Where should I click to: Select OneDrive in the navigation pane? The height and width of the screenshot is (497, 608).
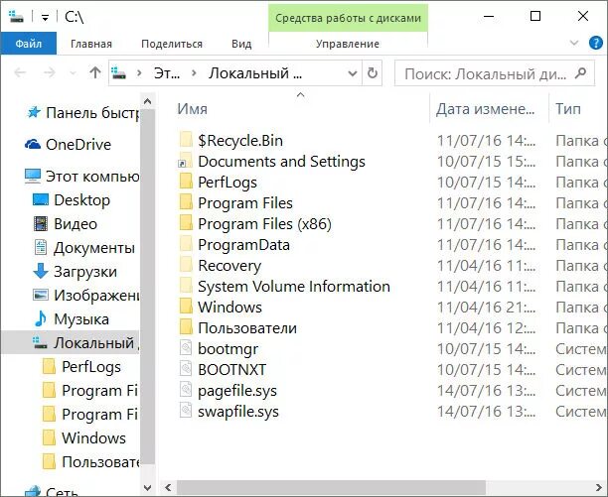(x=69, y=145)
